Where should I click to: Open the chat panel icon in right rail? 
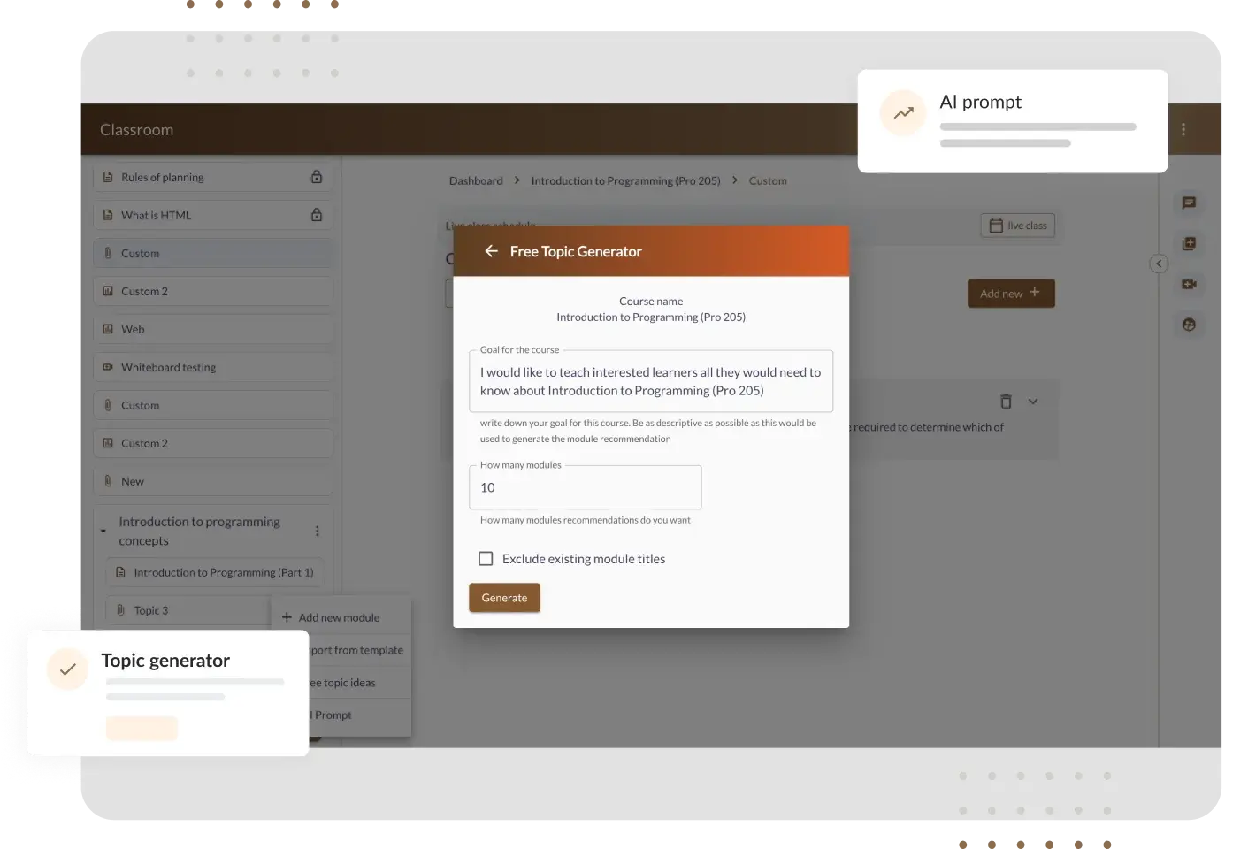point(1189,203)
